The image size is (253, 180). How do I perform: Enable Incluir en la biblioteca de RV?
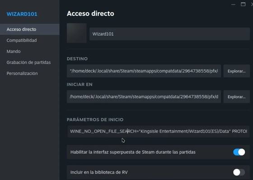tap(239, 172)
